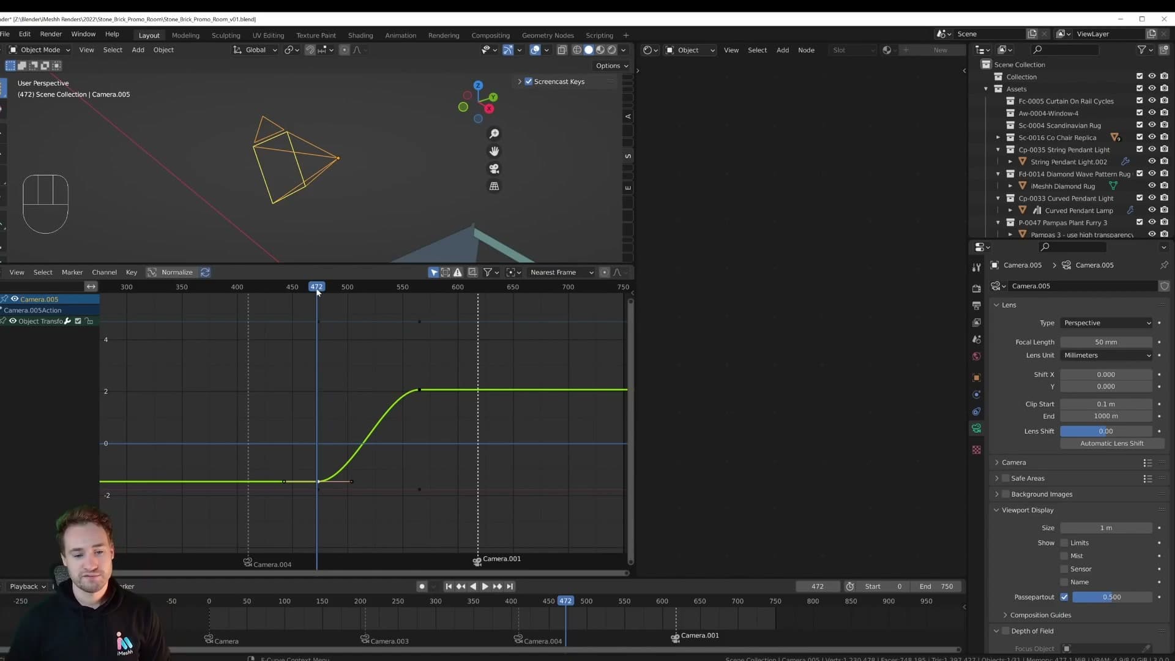Click outliner filter funnel icon
1175x661 pixels.
click(x=1142, y=50)
